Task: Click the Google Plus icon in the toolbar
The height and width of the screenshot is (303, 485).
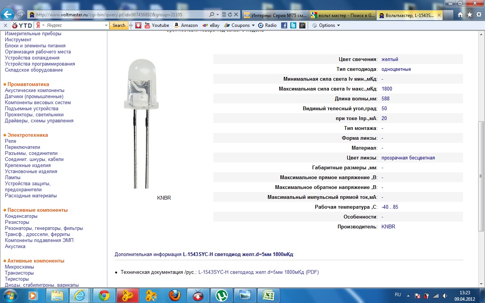Action: [302, 25]
